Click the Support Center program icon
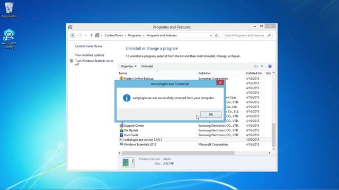The height and width of the screenshot is (190, 339). [x=121, y=126]
